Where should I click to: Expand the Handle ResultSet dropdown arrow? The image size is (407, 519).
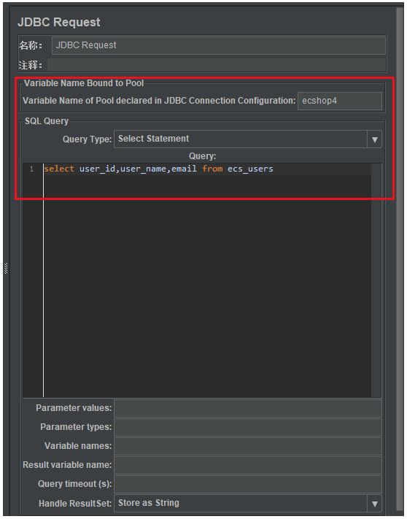(x=375, y=504)
